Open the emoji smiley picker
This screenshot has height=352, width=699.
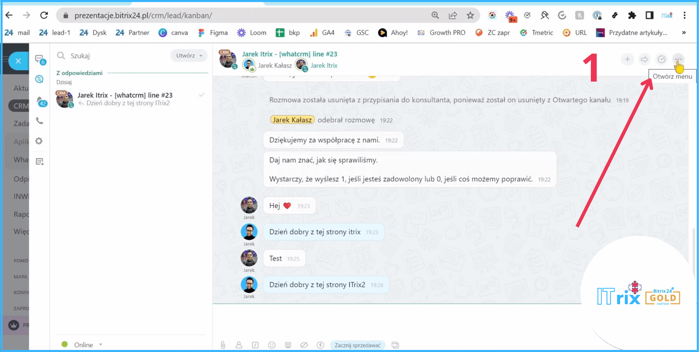pyautogui.click(x=272, y=345)
